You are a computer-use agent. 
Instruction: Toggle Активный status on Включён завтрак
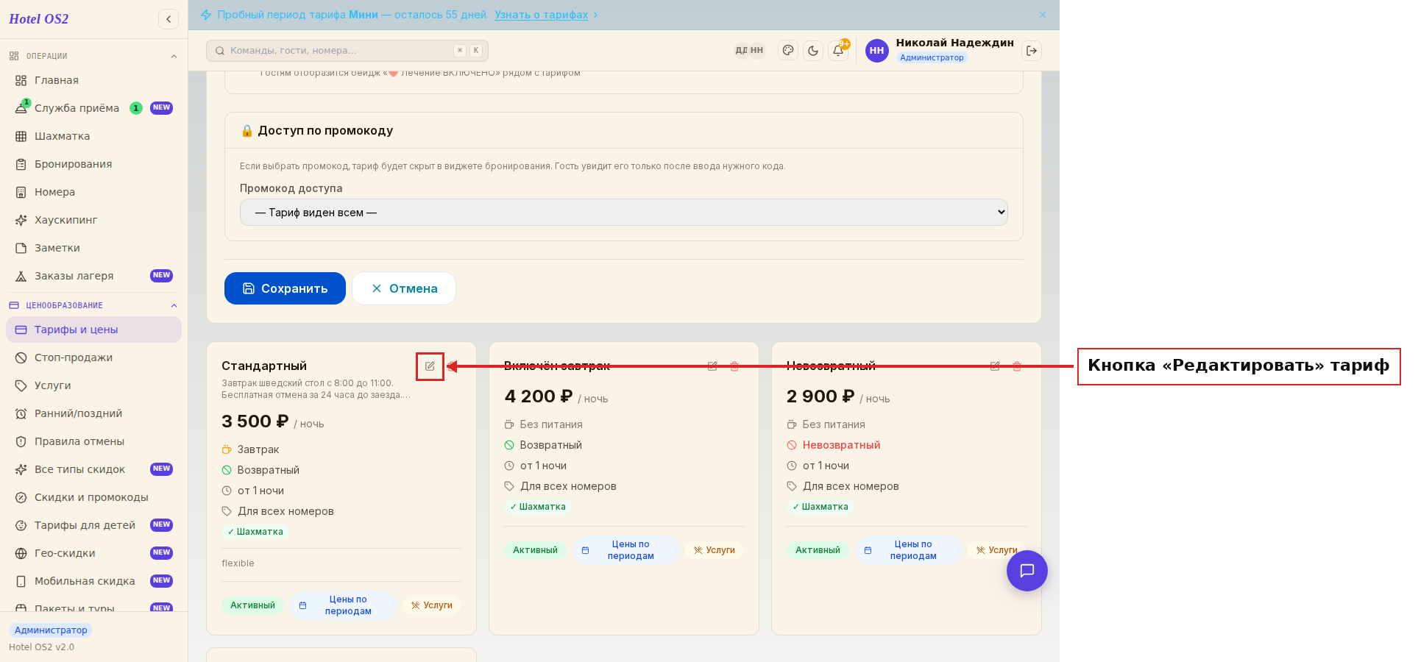[535, 550]
